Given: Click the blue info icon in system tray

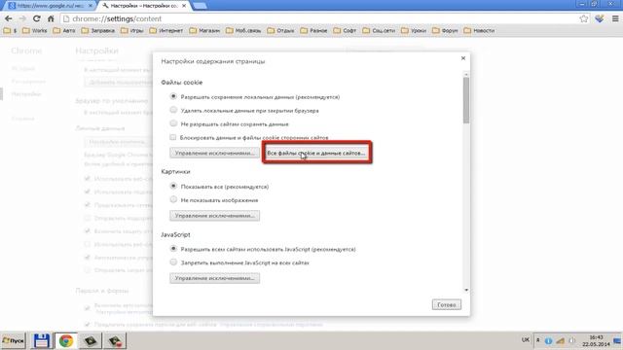Looking at the screenshot, I should point(548,341).
